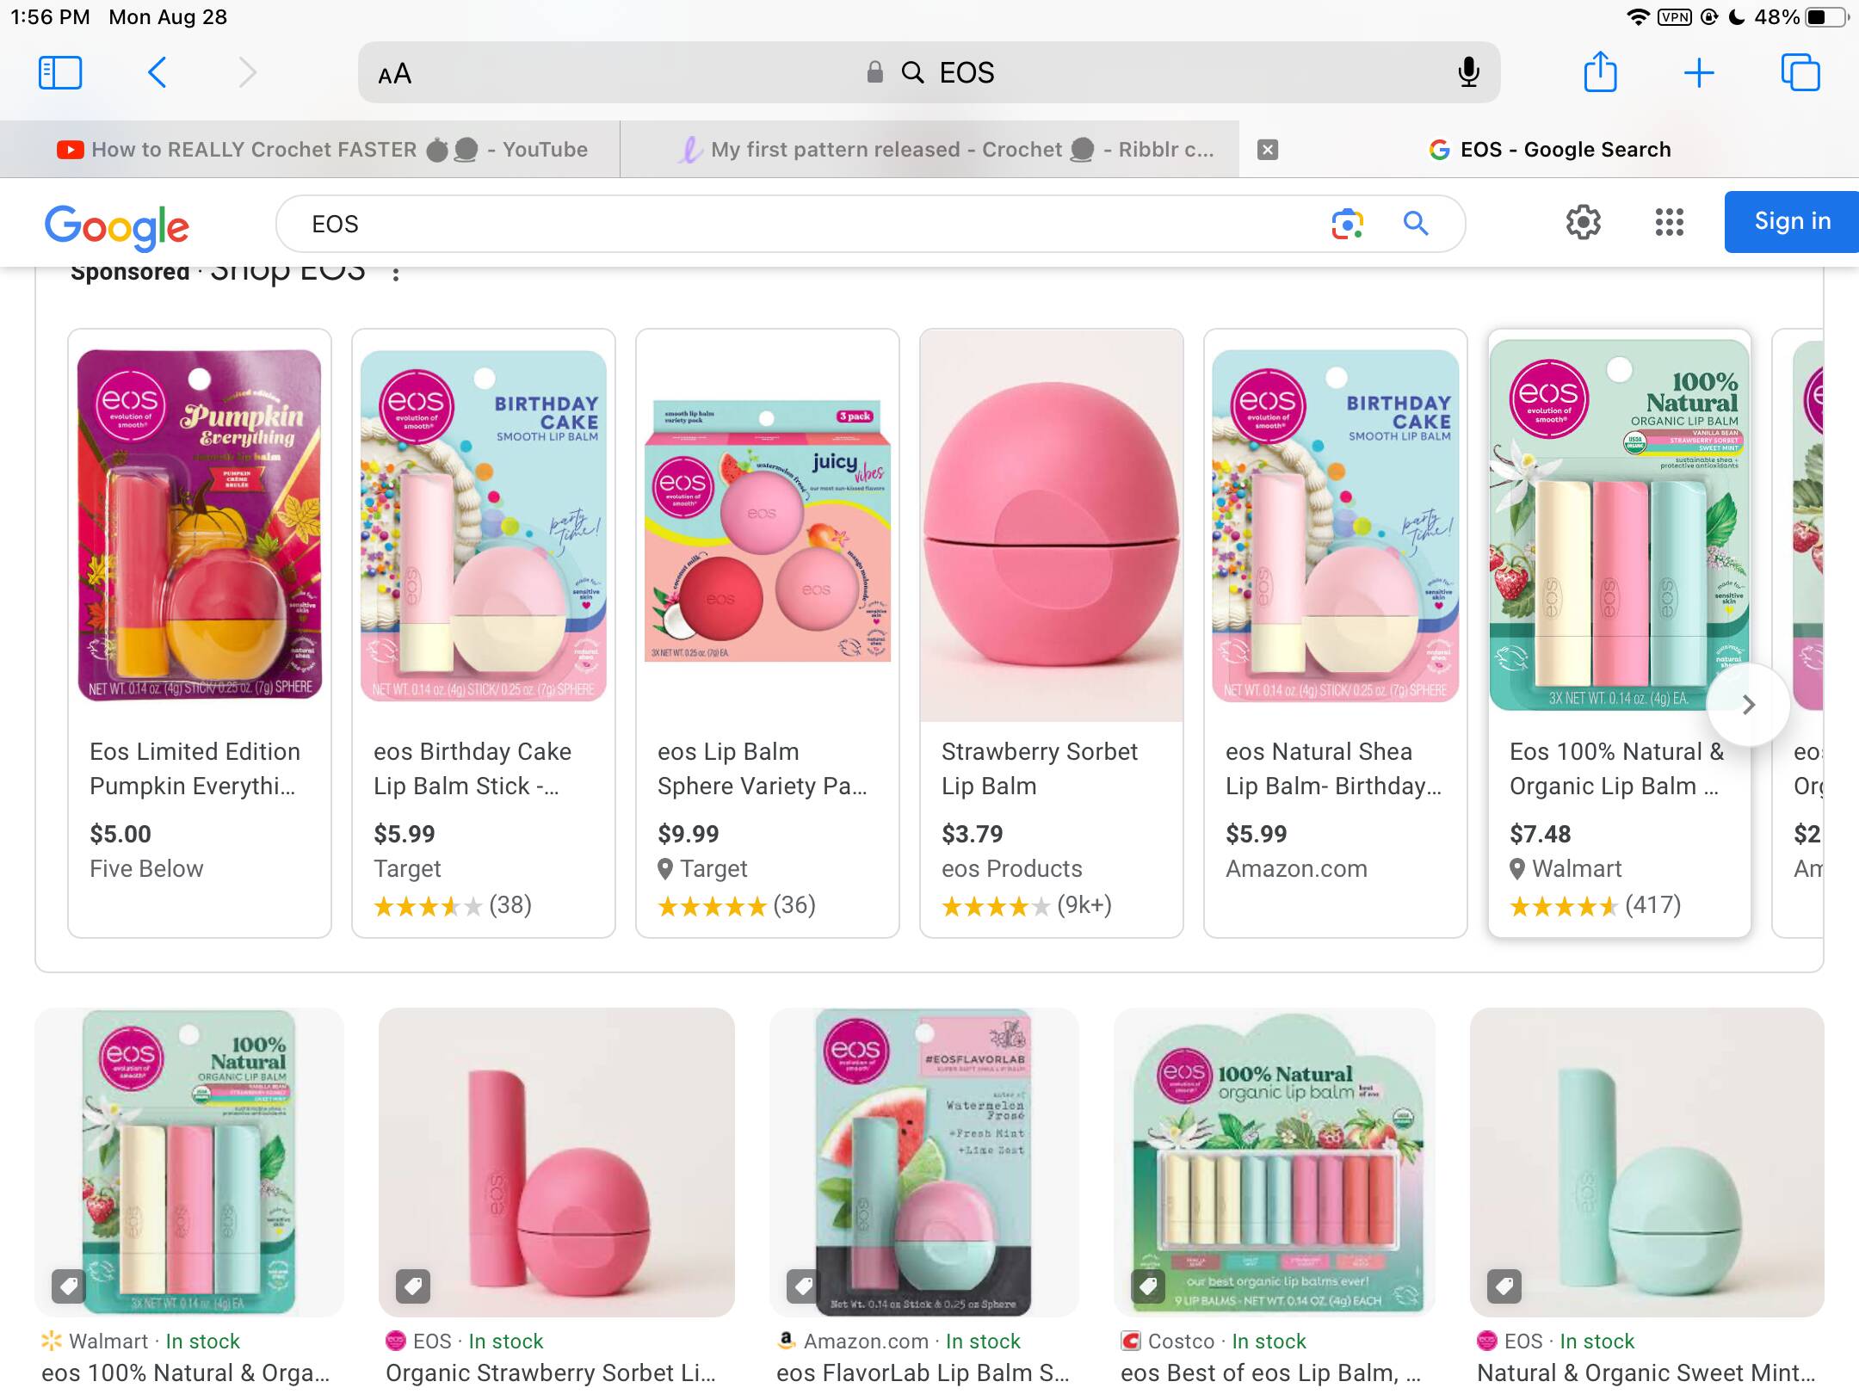
Task: Open a new Safari tab
Action: [x=1699, y=73]
